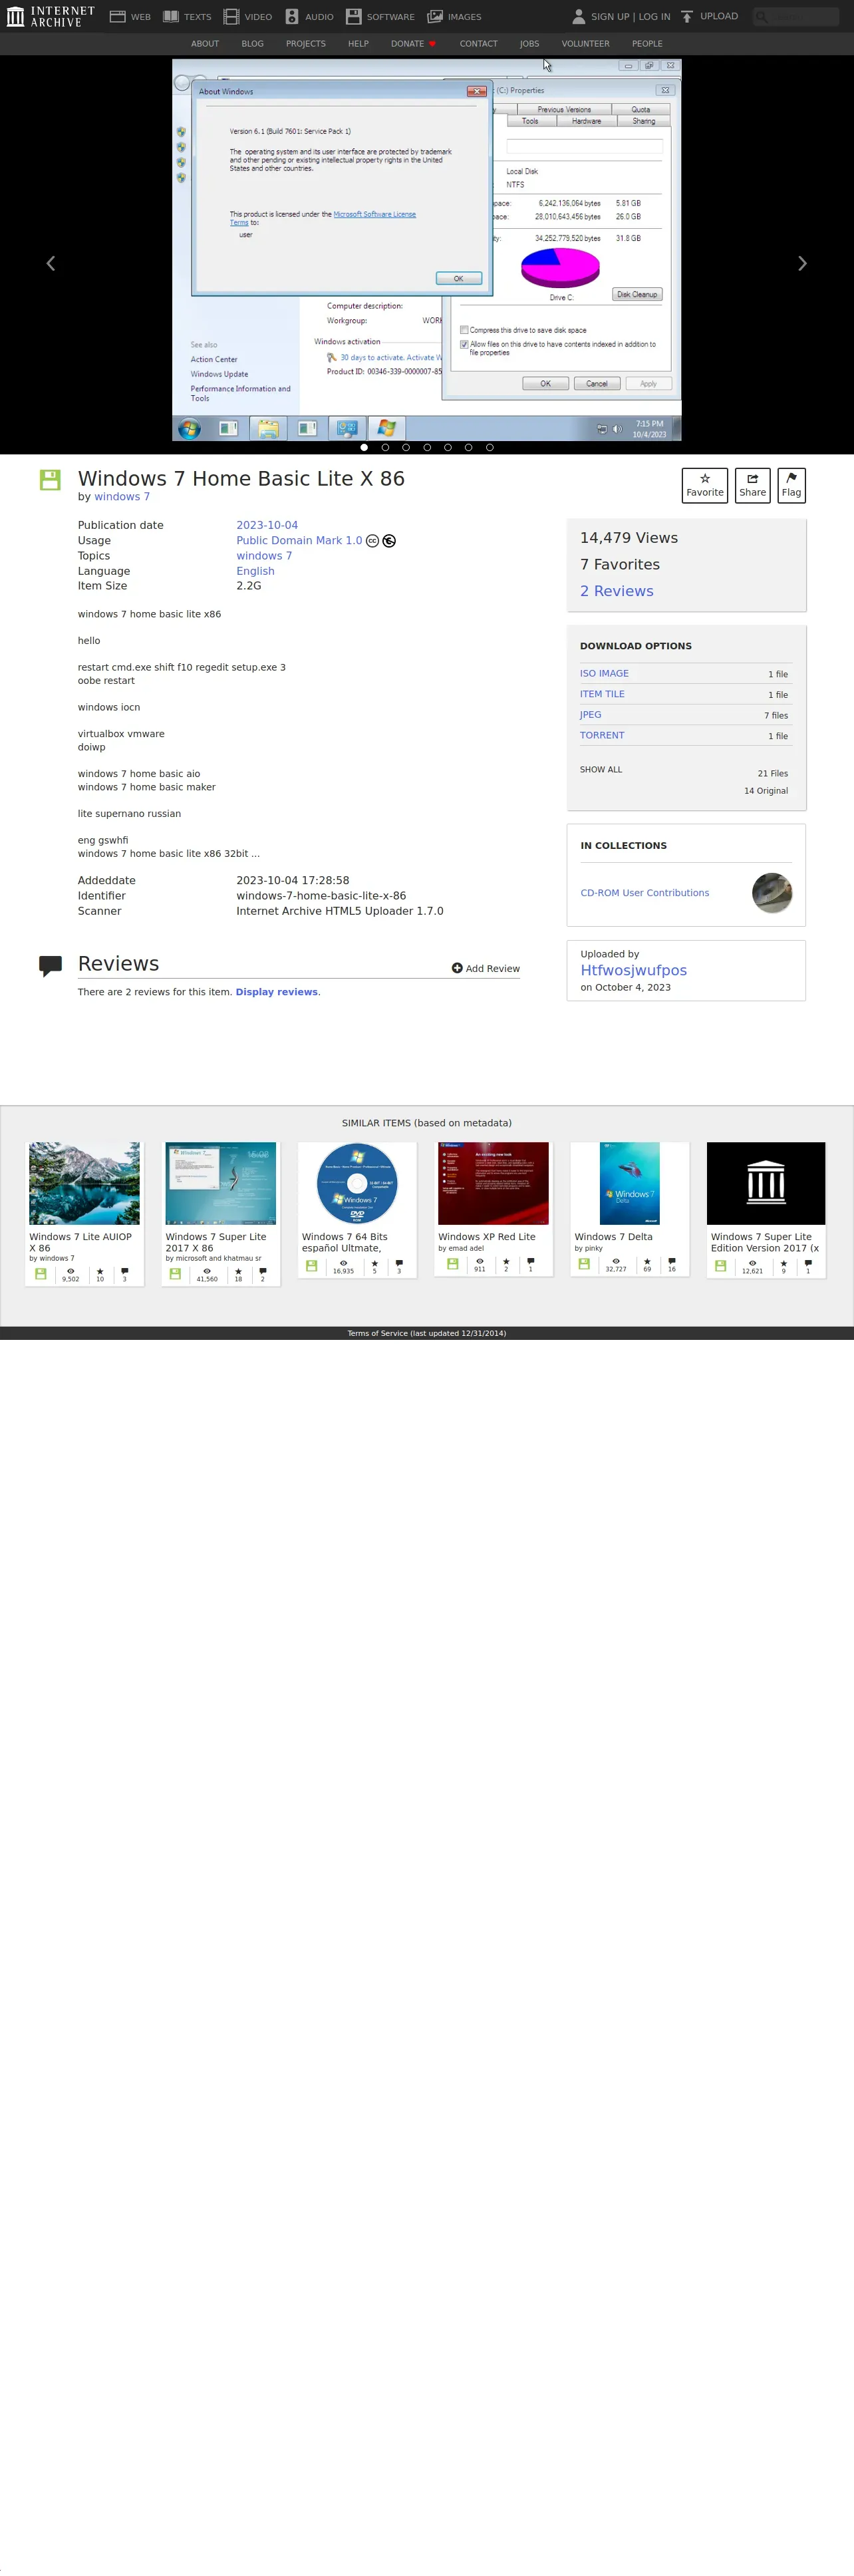854x2576 pixels.
Task: Click the Creative Commons icon
Action: coord(372,541)
